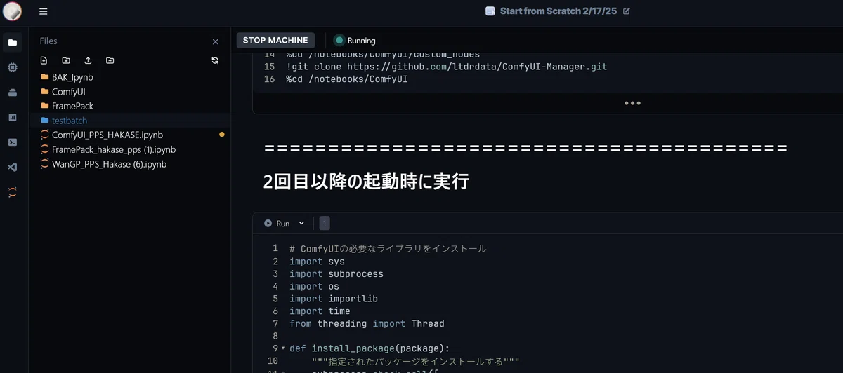Open the VS Code sidebar icon
Viewport: 843px width, 373px height.
point(12,167)
